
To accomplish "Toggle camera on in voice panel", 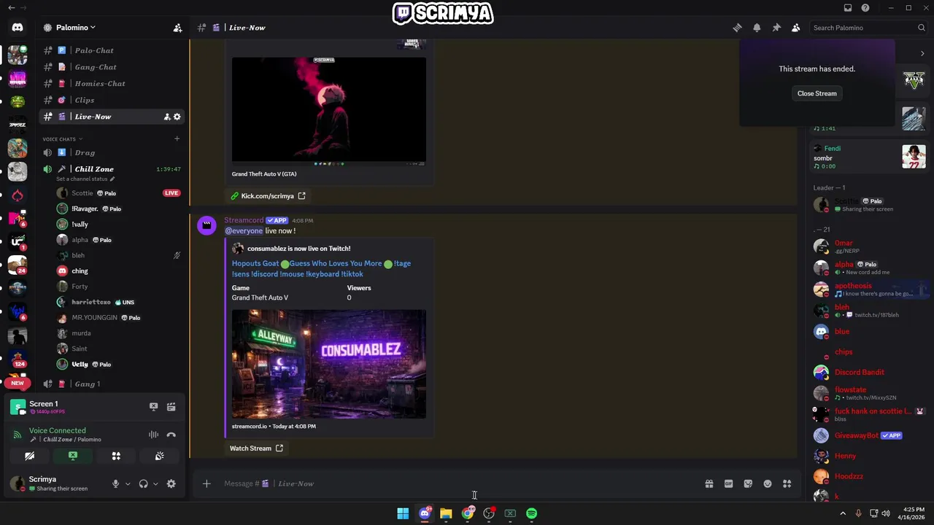I will pos(30,456).
